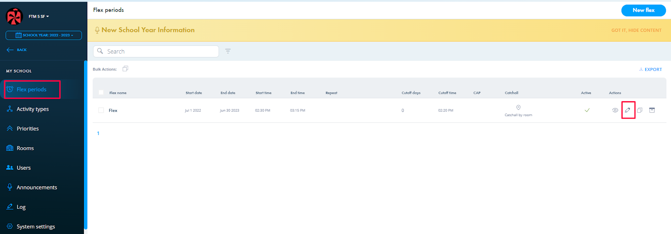The width and height of the screenshot is (671, 234).
Task: Click the Bulk Actions duplicate icon
Action: point(125,69)
